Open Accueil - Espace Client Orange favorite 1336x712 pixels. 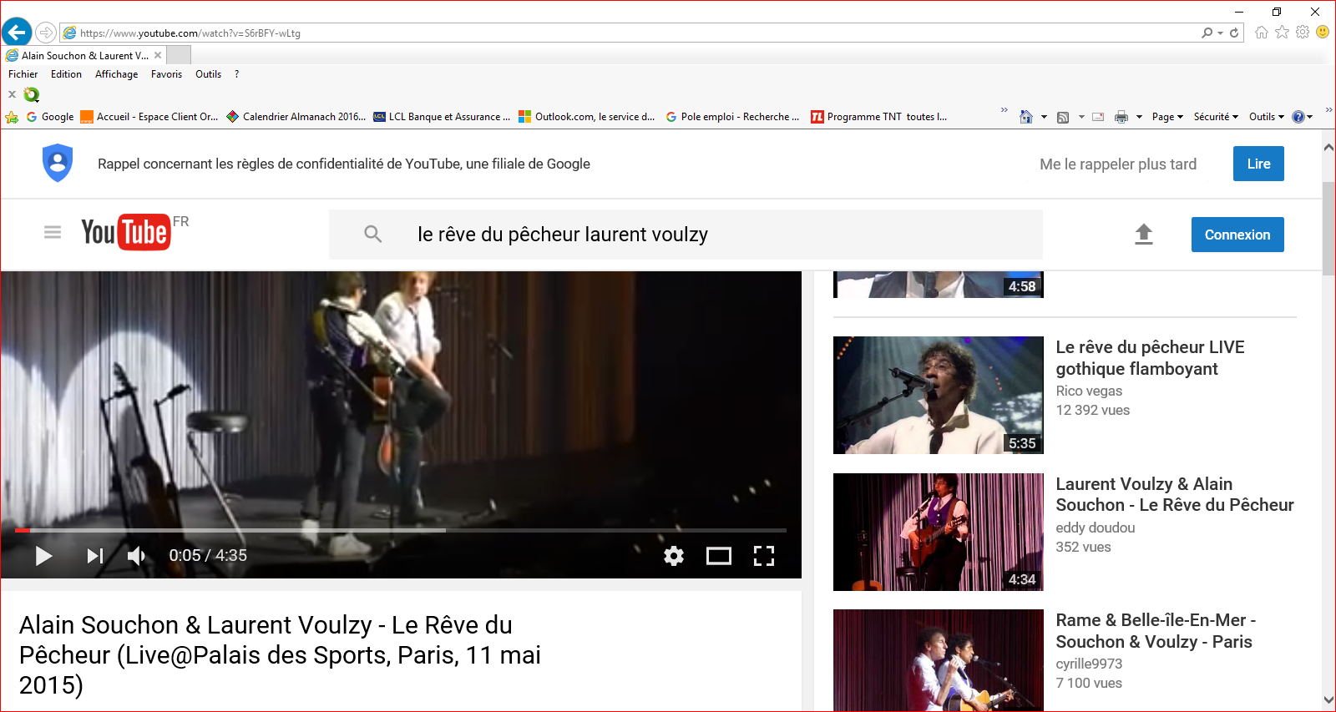point(149,117)
